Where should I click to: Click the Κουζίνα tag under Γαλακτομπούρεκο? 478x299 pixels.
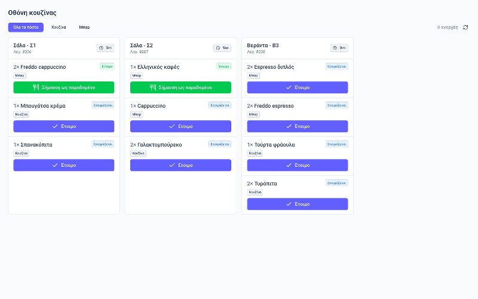[x=138, y=153]
